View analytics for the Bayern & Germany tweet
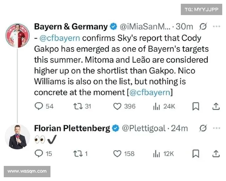Viewport: 226px width, 181px height. point(157,106)
